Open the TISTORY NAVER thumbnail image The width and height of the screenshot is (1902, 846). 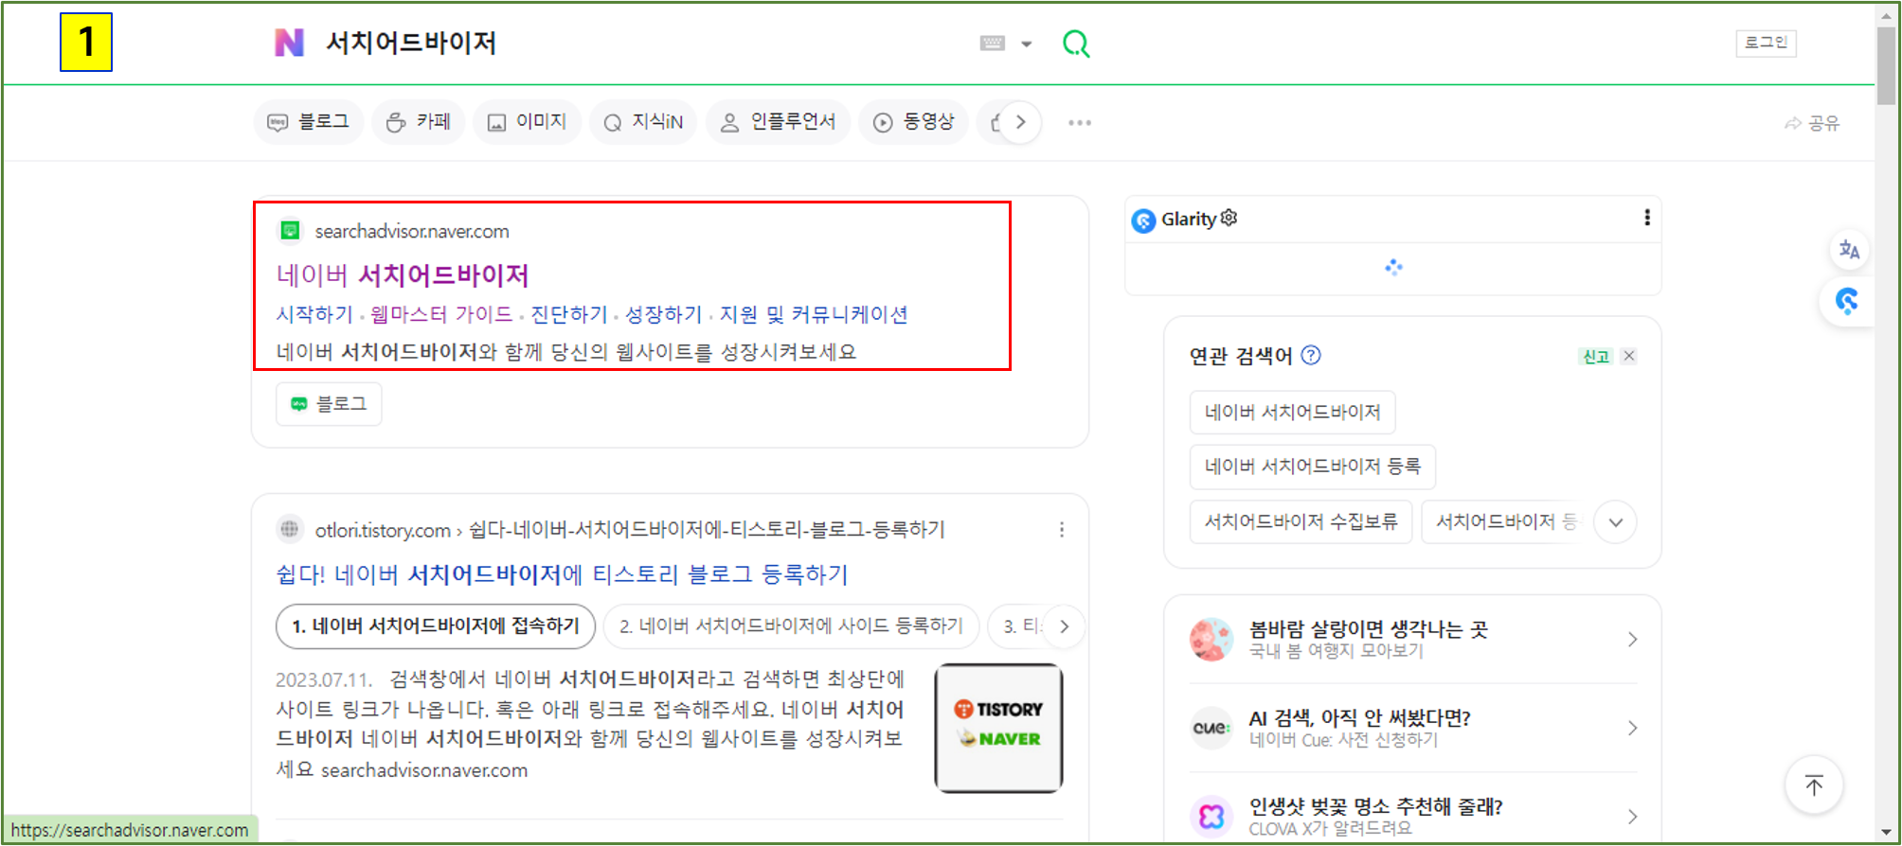pos(998,728)
